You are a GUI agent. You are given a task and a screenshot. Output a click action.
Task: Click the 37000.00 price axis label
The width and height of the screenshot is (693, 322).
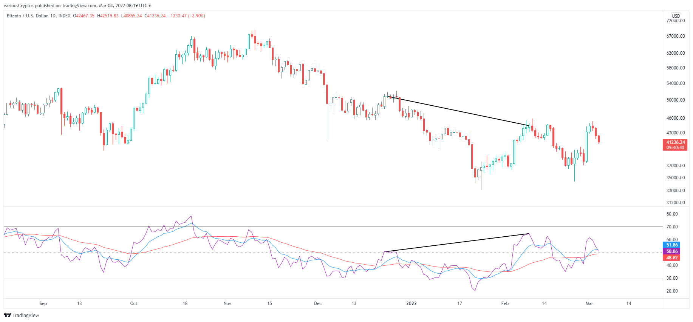pyautogui.click(x=676, y=166)
